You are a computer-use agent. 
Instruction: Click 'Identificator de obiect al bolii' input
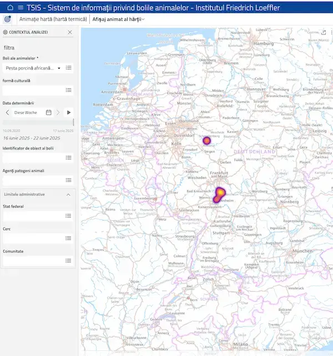pyautogui.click(x=33, y=158)
